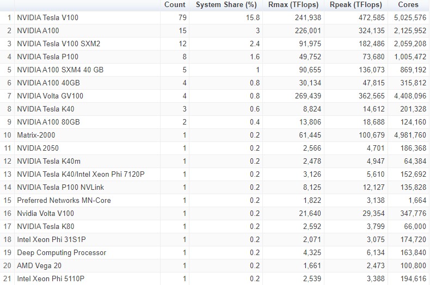Sort by the Cores column header
The height and width of the screenshot is (285, 430).
pos(408,5)
